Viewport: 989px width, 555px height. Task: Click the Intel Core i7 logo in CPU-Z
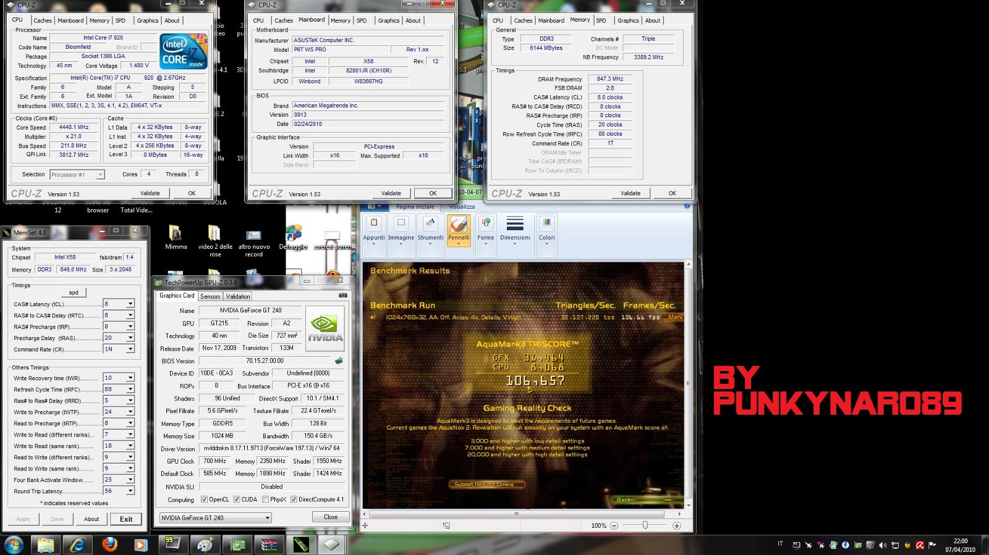coord(184,51)
